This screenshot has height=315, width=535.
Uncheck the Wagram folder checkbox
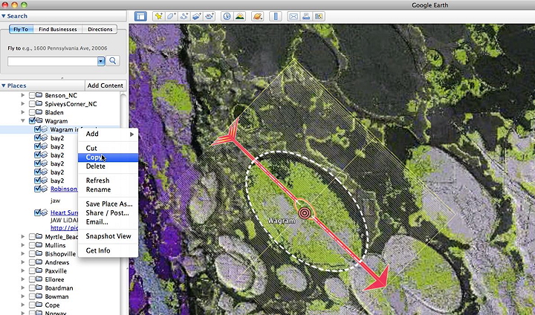coord(32,121)
